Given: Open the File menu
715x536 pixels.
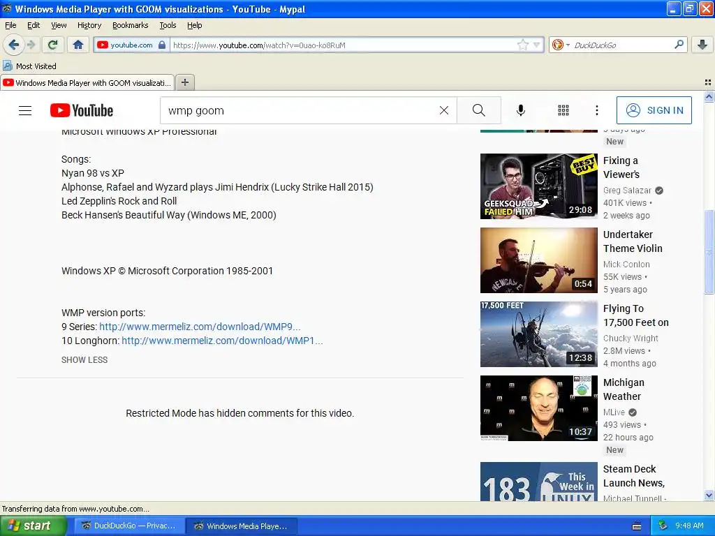Looking at the screenshot, I should (10, 25).
